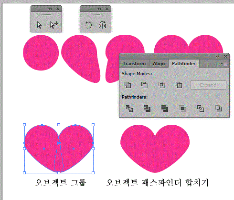Close the selection tools panel
Viewport: 234px width, 200px height.
point(58,9)
